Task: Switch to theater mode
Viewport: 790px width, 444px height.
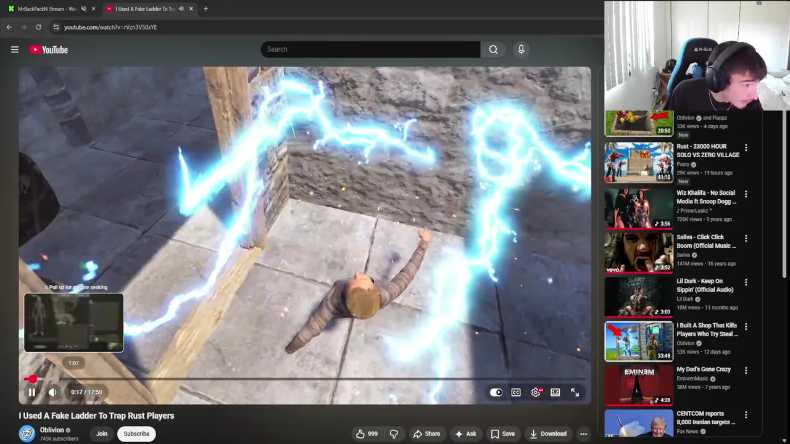Action: tap(555, 392)
